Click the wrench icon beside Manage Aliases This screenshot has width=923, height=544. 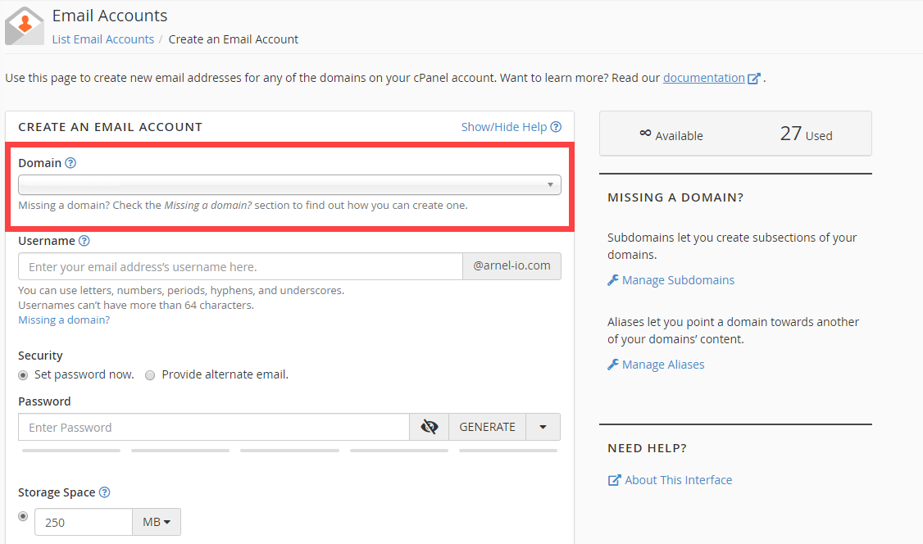613,365
